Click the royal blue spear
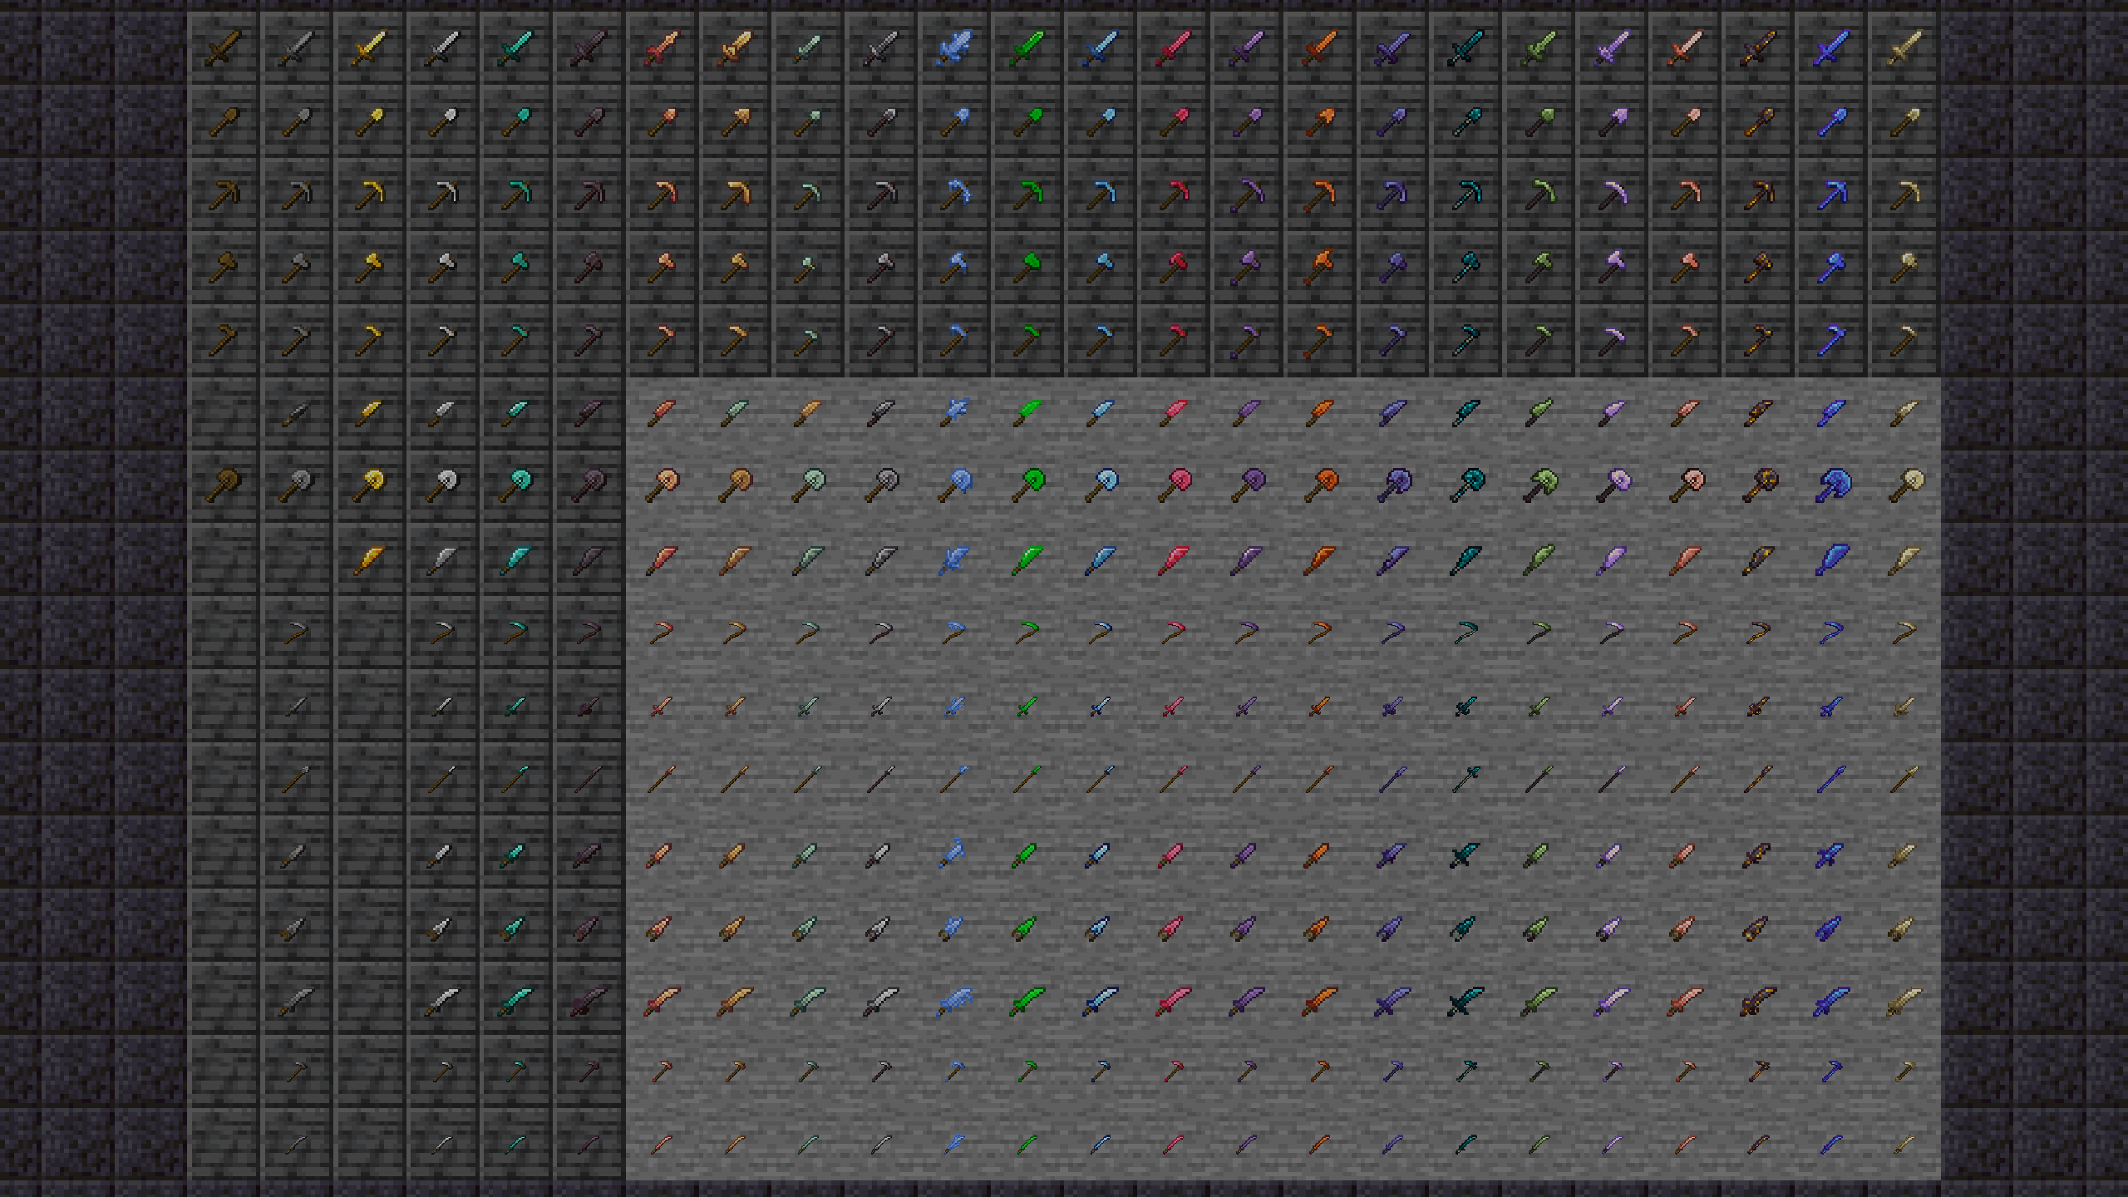 1832,780
